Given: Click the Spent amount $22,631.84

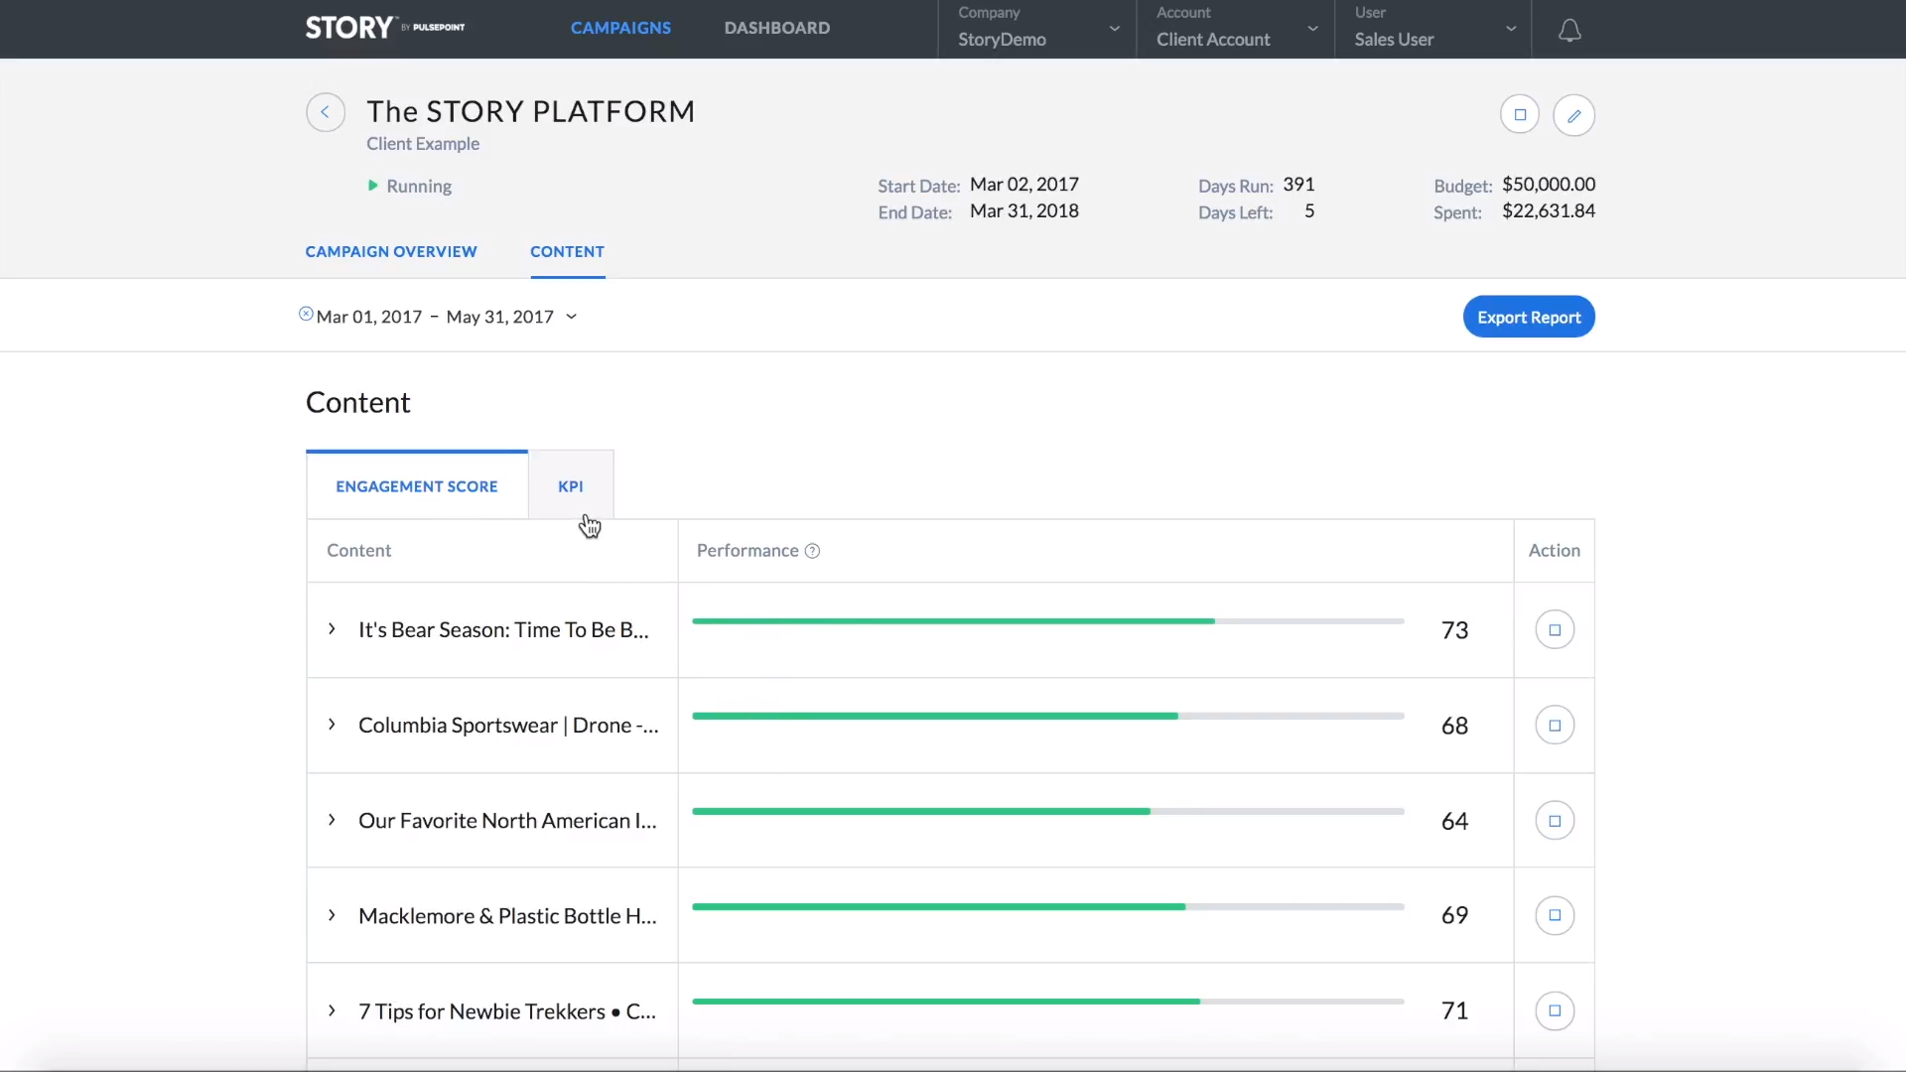Looking at the screenshot, I should (1549, 211).
